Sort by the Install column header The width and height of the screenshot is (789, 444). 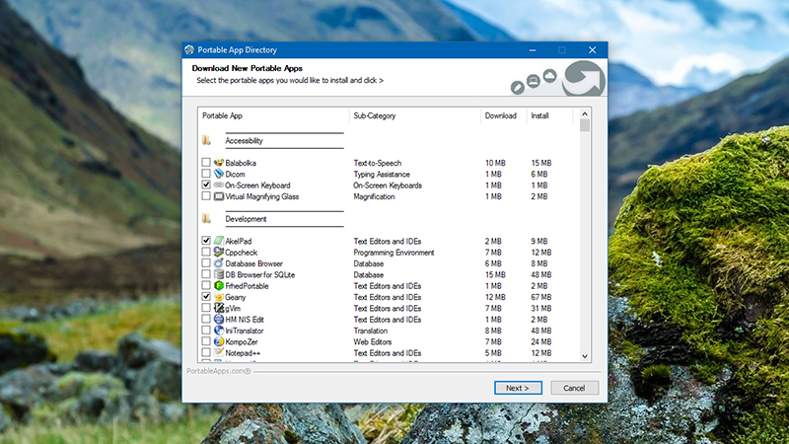(x=550, y=115)
